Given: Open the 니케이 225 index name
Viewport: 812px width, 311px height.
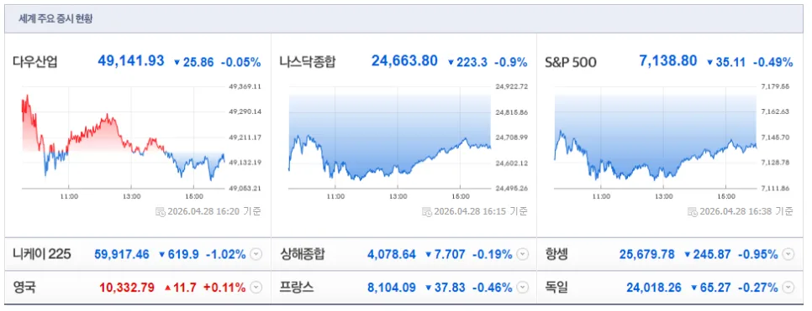Looking at the screenshot, I should 42,254.
